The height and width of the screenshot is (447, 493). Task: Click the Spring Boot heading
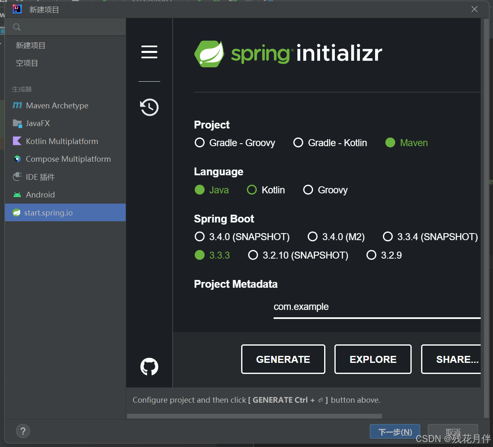(224, 219)
